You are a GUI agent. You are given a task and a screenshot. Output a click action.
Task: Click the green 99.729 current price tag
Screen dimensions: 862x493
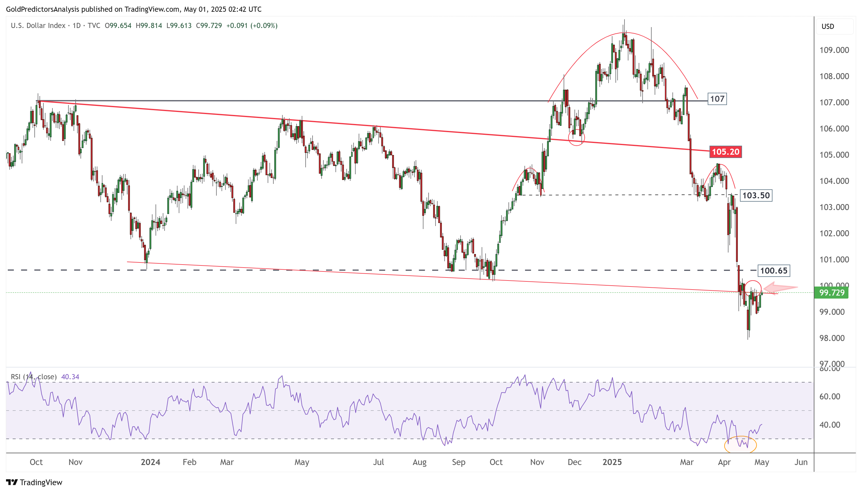tap(831, 293)
